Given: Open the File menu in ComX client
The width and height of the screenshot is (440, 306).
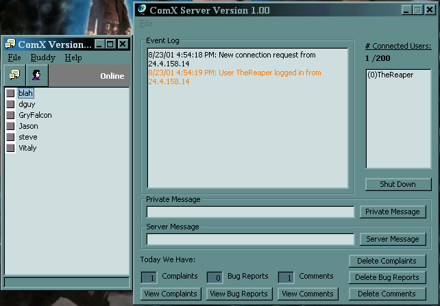Looking at the screenshot, I should pyautogui.click(x=14, y=58).
